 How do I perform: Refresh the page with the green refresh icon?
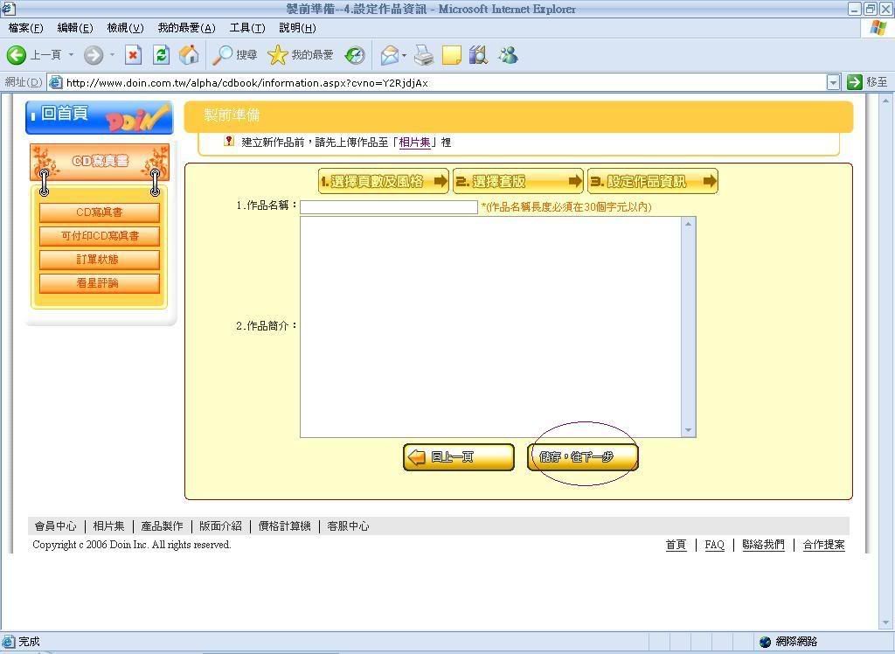[x=161, y=55]
